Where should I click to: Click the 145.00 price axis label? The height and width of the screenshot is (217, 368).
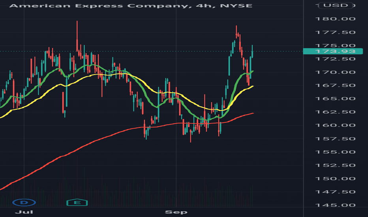pos(335,205)
